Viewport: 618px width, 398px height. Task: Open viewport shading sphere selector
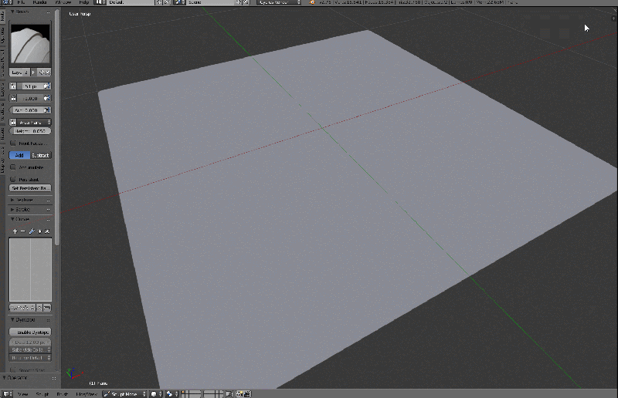[157, 394]
